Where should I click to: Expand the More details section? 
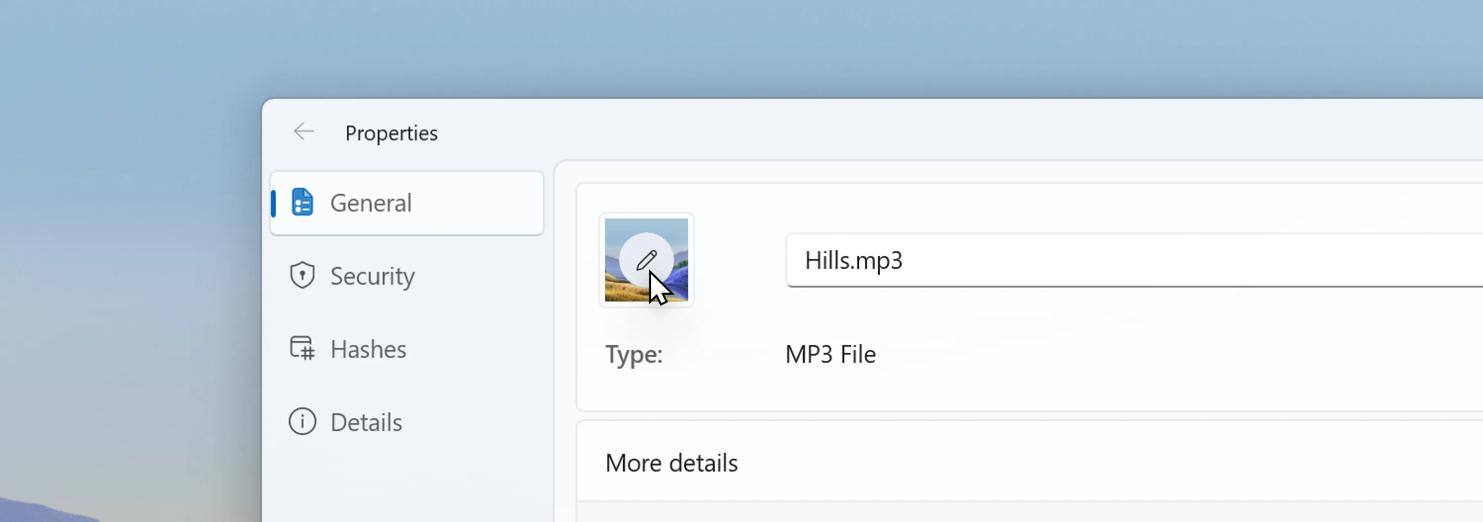tap(671, 463)
